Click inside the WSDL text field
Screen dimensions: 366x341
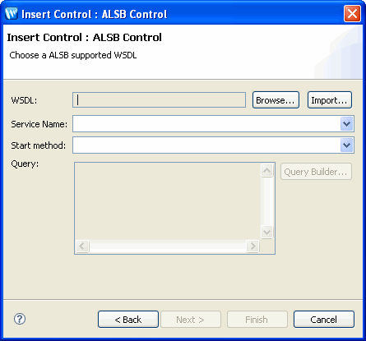[159, 100]
